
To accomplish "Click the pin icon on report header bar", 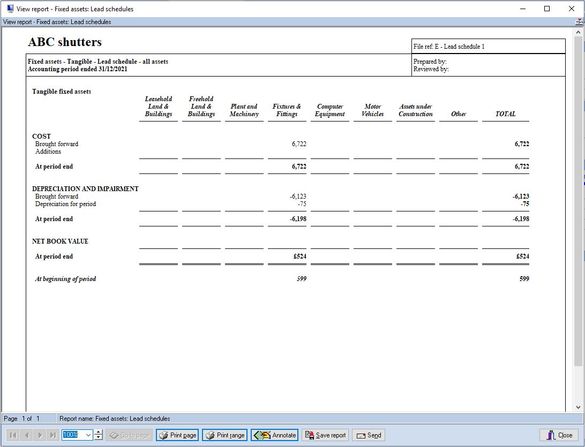I will pos(579,22).
